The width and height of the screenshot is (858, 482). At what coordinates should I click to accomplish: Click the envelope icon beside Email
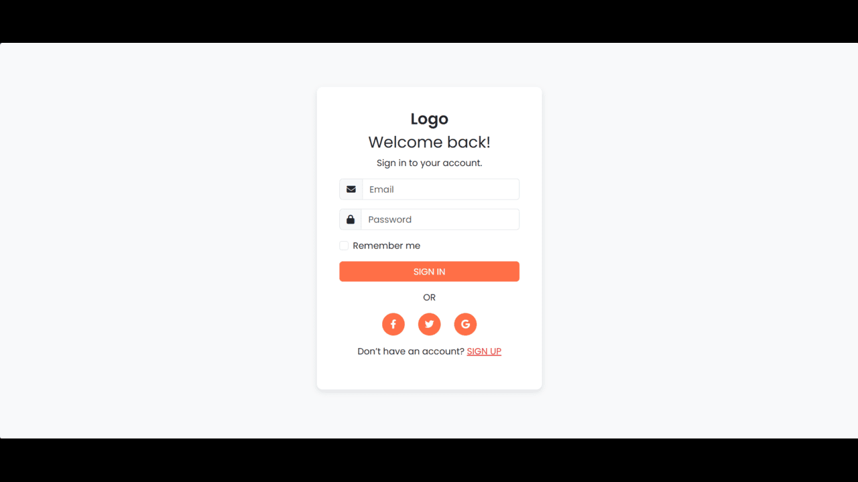point(351,189)
